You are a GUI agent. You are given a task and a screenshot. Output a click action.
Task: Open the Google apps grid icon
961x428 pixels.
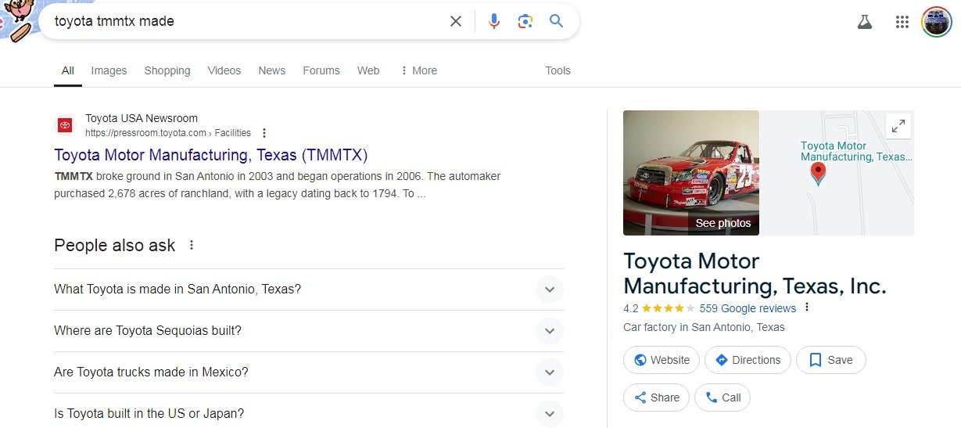(x=902, y=22)
